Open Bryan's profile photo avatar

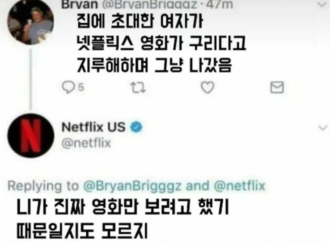coord(31,22)
